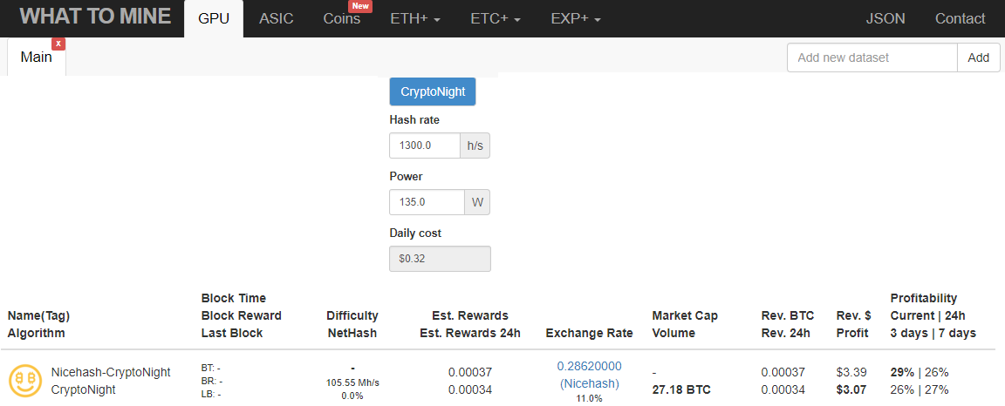Expand the ETC+ dropdown menu
Viewport: 1005px width, 406px height.
pyautogui.click(x=496, y=18)
